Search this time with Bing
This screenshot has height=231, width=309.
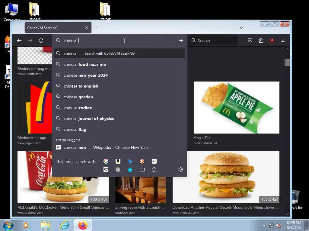coord(130,161)
